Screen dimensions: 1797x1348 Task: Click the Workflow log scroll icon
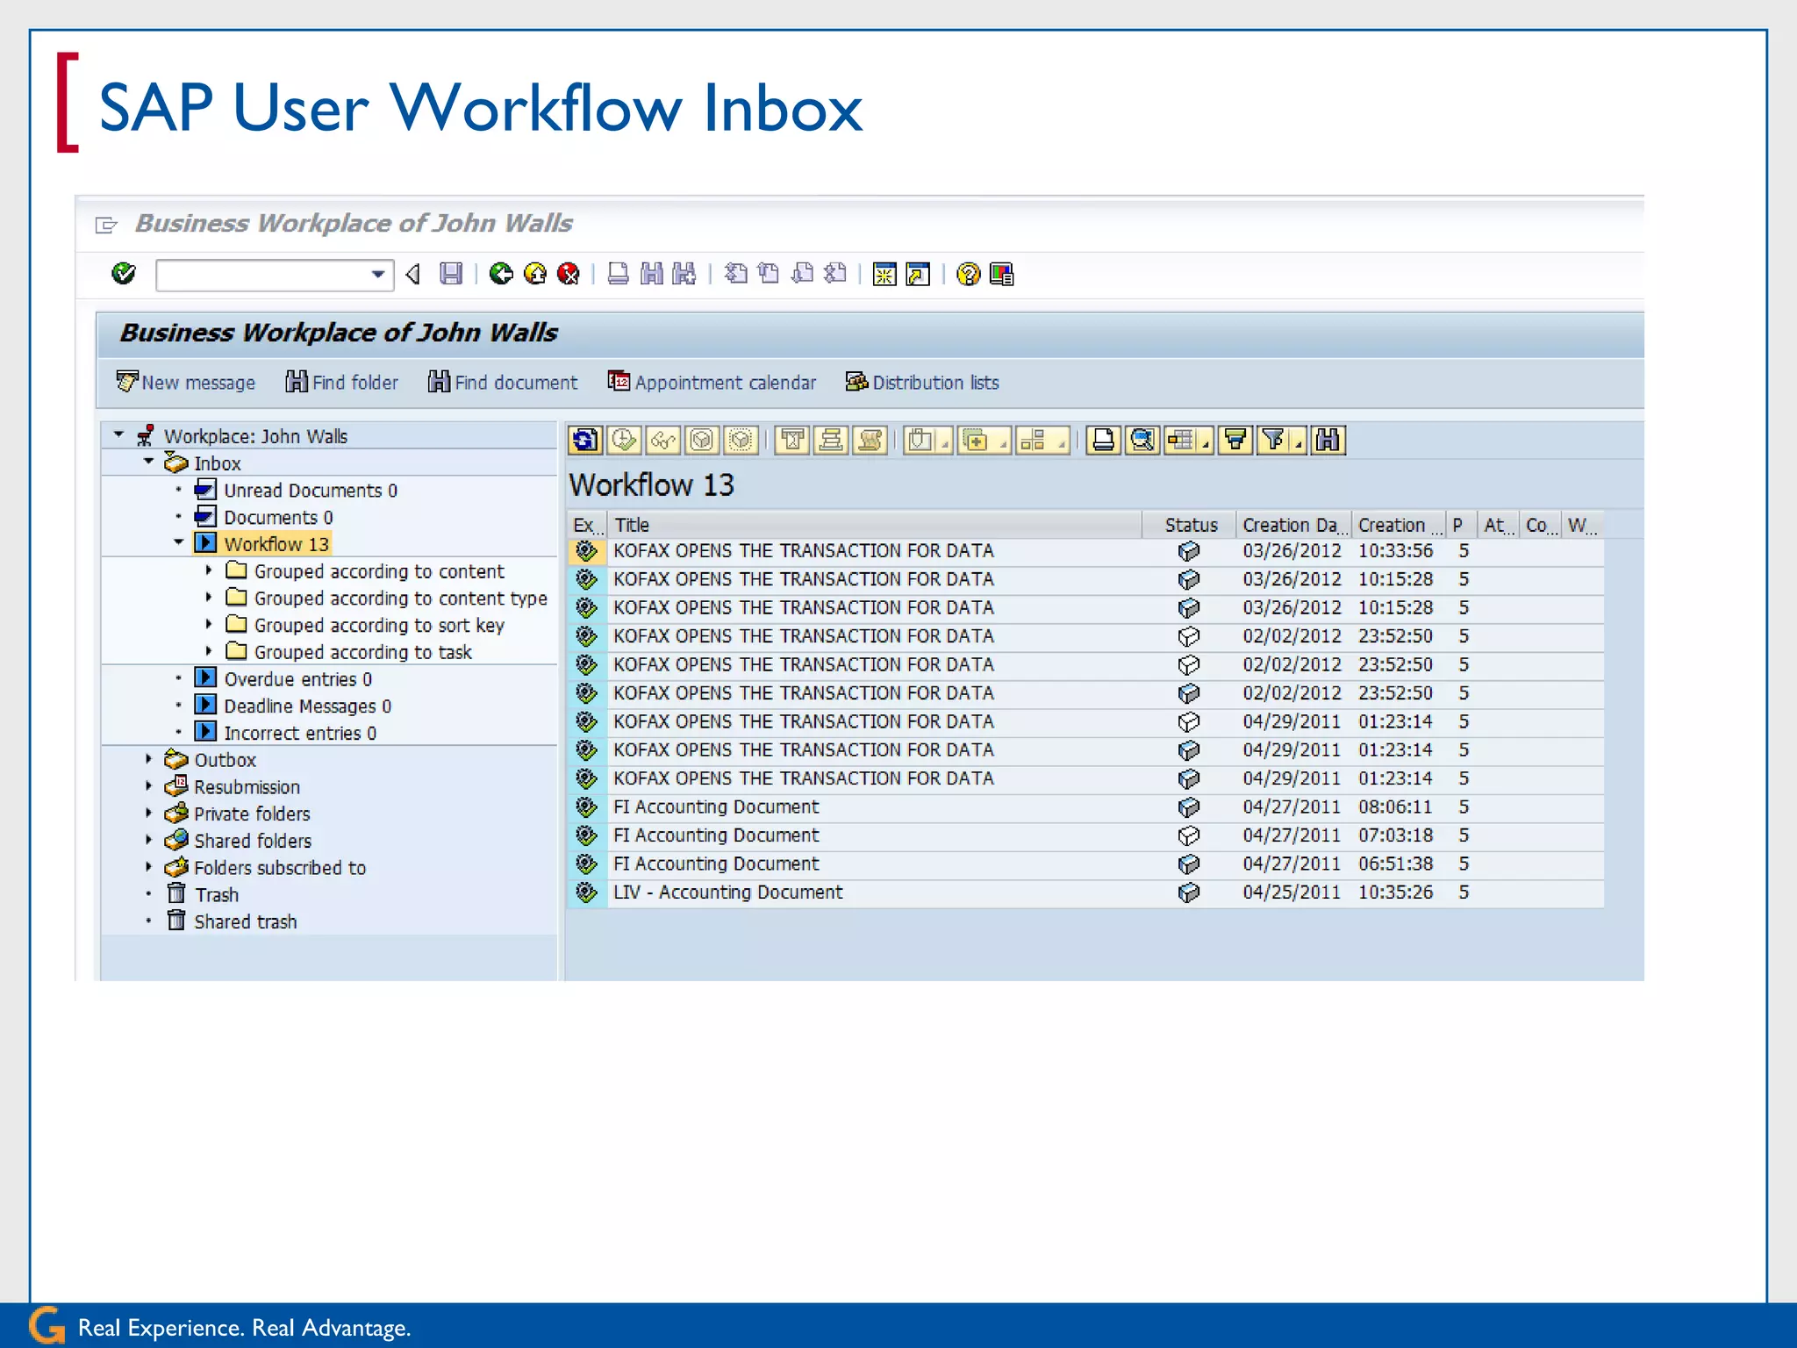(x=870, y=440)
